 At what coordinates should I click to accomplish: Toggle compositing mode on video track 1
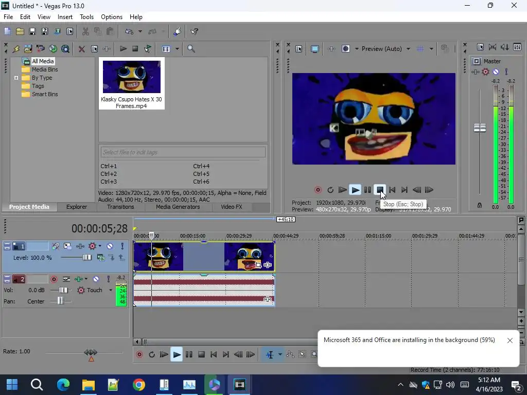tap(100, 258)
